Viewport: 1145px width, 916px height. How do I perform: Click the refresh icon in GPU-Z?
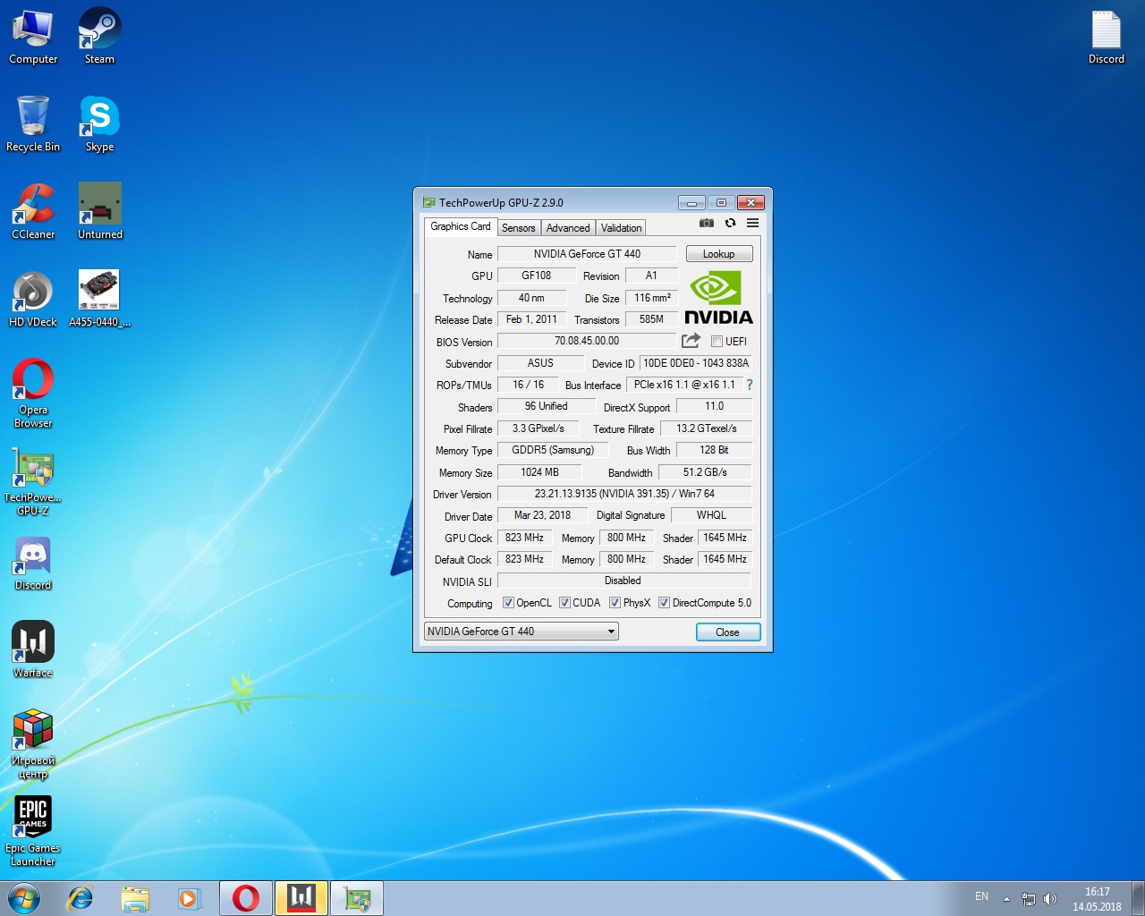pos(730,223)
